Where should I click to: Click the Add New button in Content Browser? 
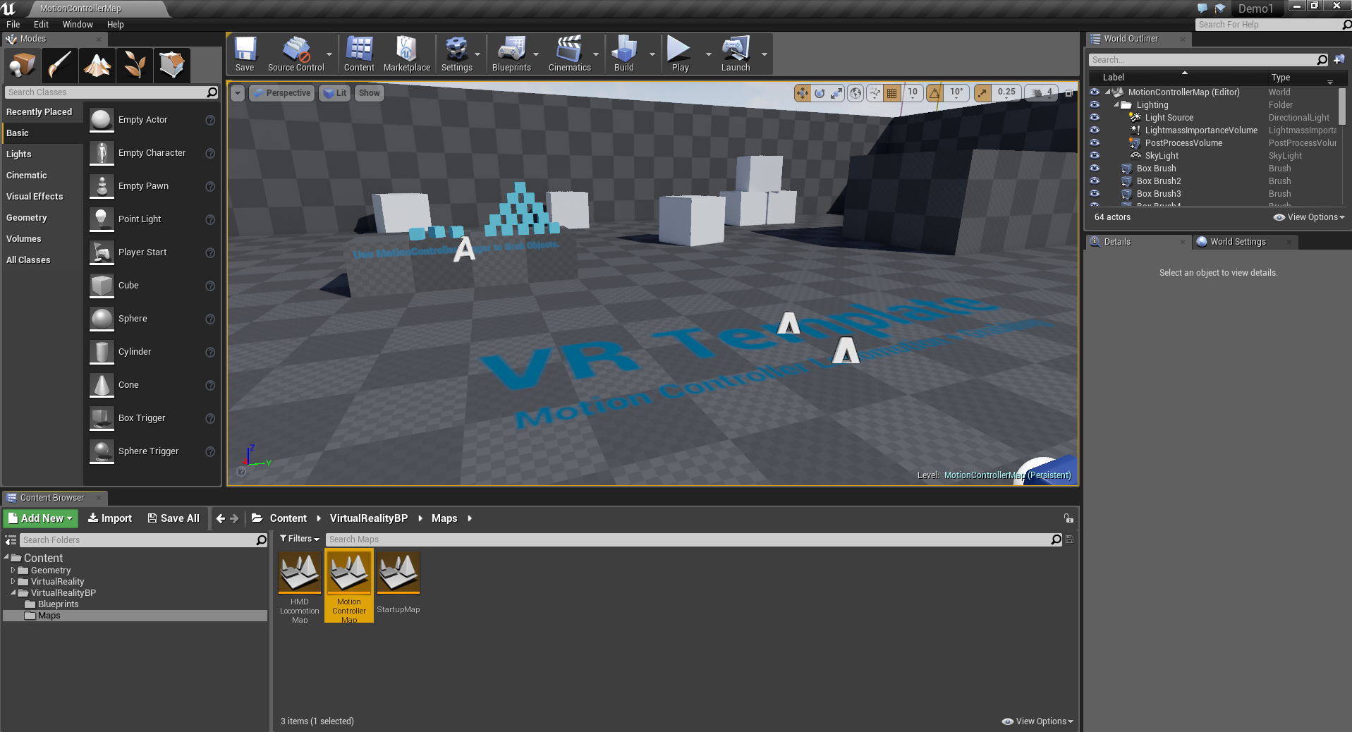(x=40, y=518)
